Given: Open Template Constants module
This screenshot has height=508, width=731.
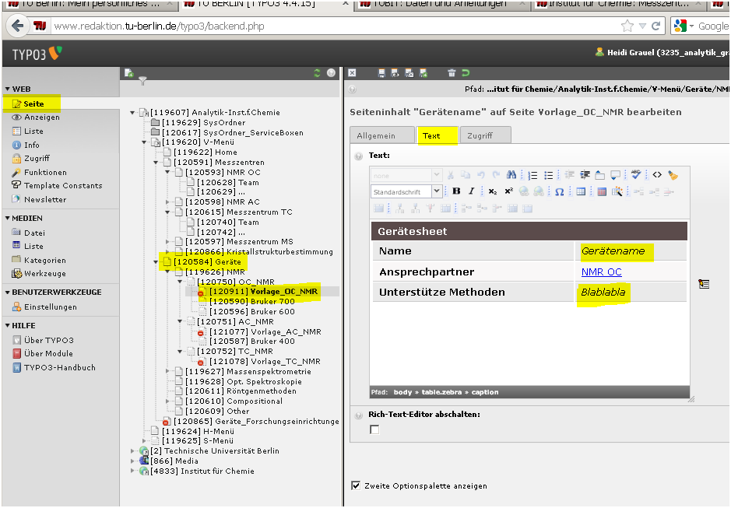Looking at the screenshot, I should tap(63, 185).
